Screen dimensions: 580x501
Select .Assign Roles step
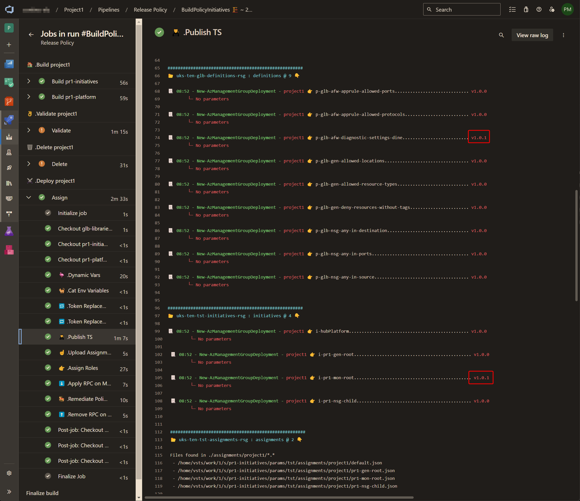(x=77, y=368)
